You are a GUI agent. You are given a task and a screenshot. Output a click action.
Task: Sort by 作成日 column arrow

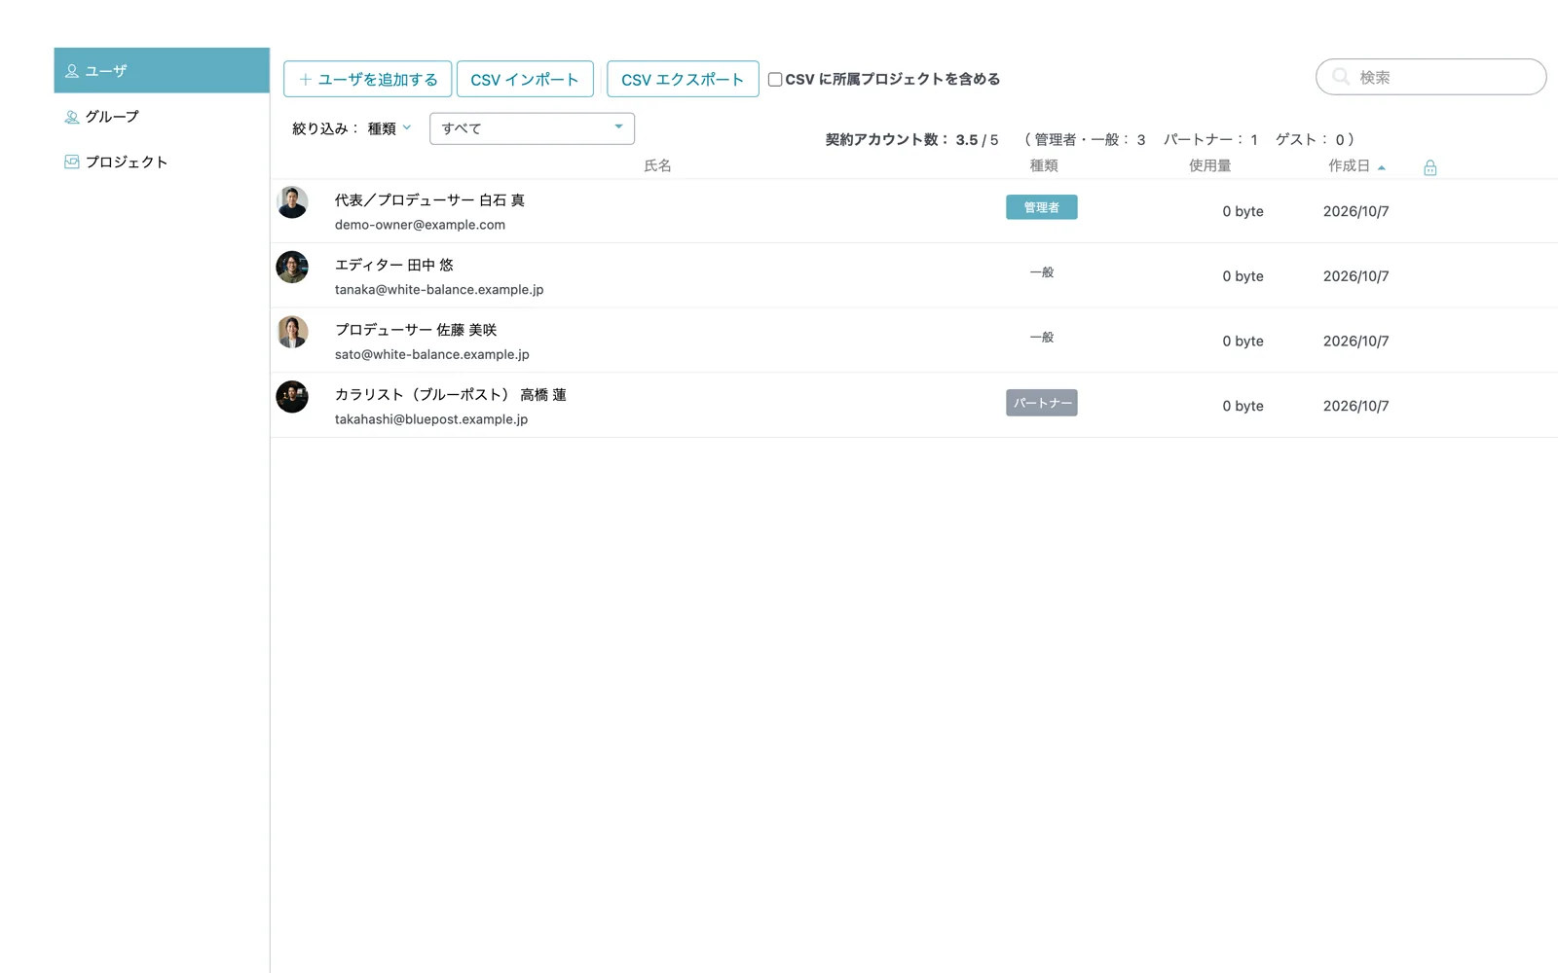[x=1381, y=167]
